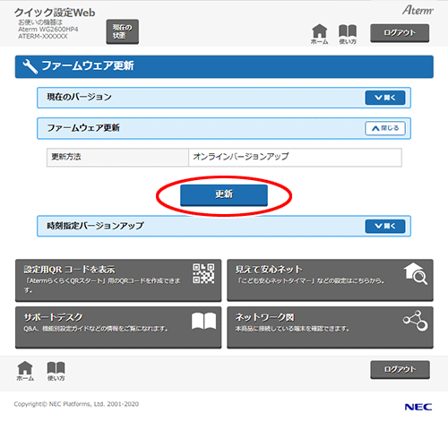This screenshot has height=430, width=448.
Task: Collapse the ファームウェア更新 section
Action: 385,128
